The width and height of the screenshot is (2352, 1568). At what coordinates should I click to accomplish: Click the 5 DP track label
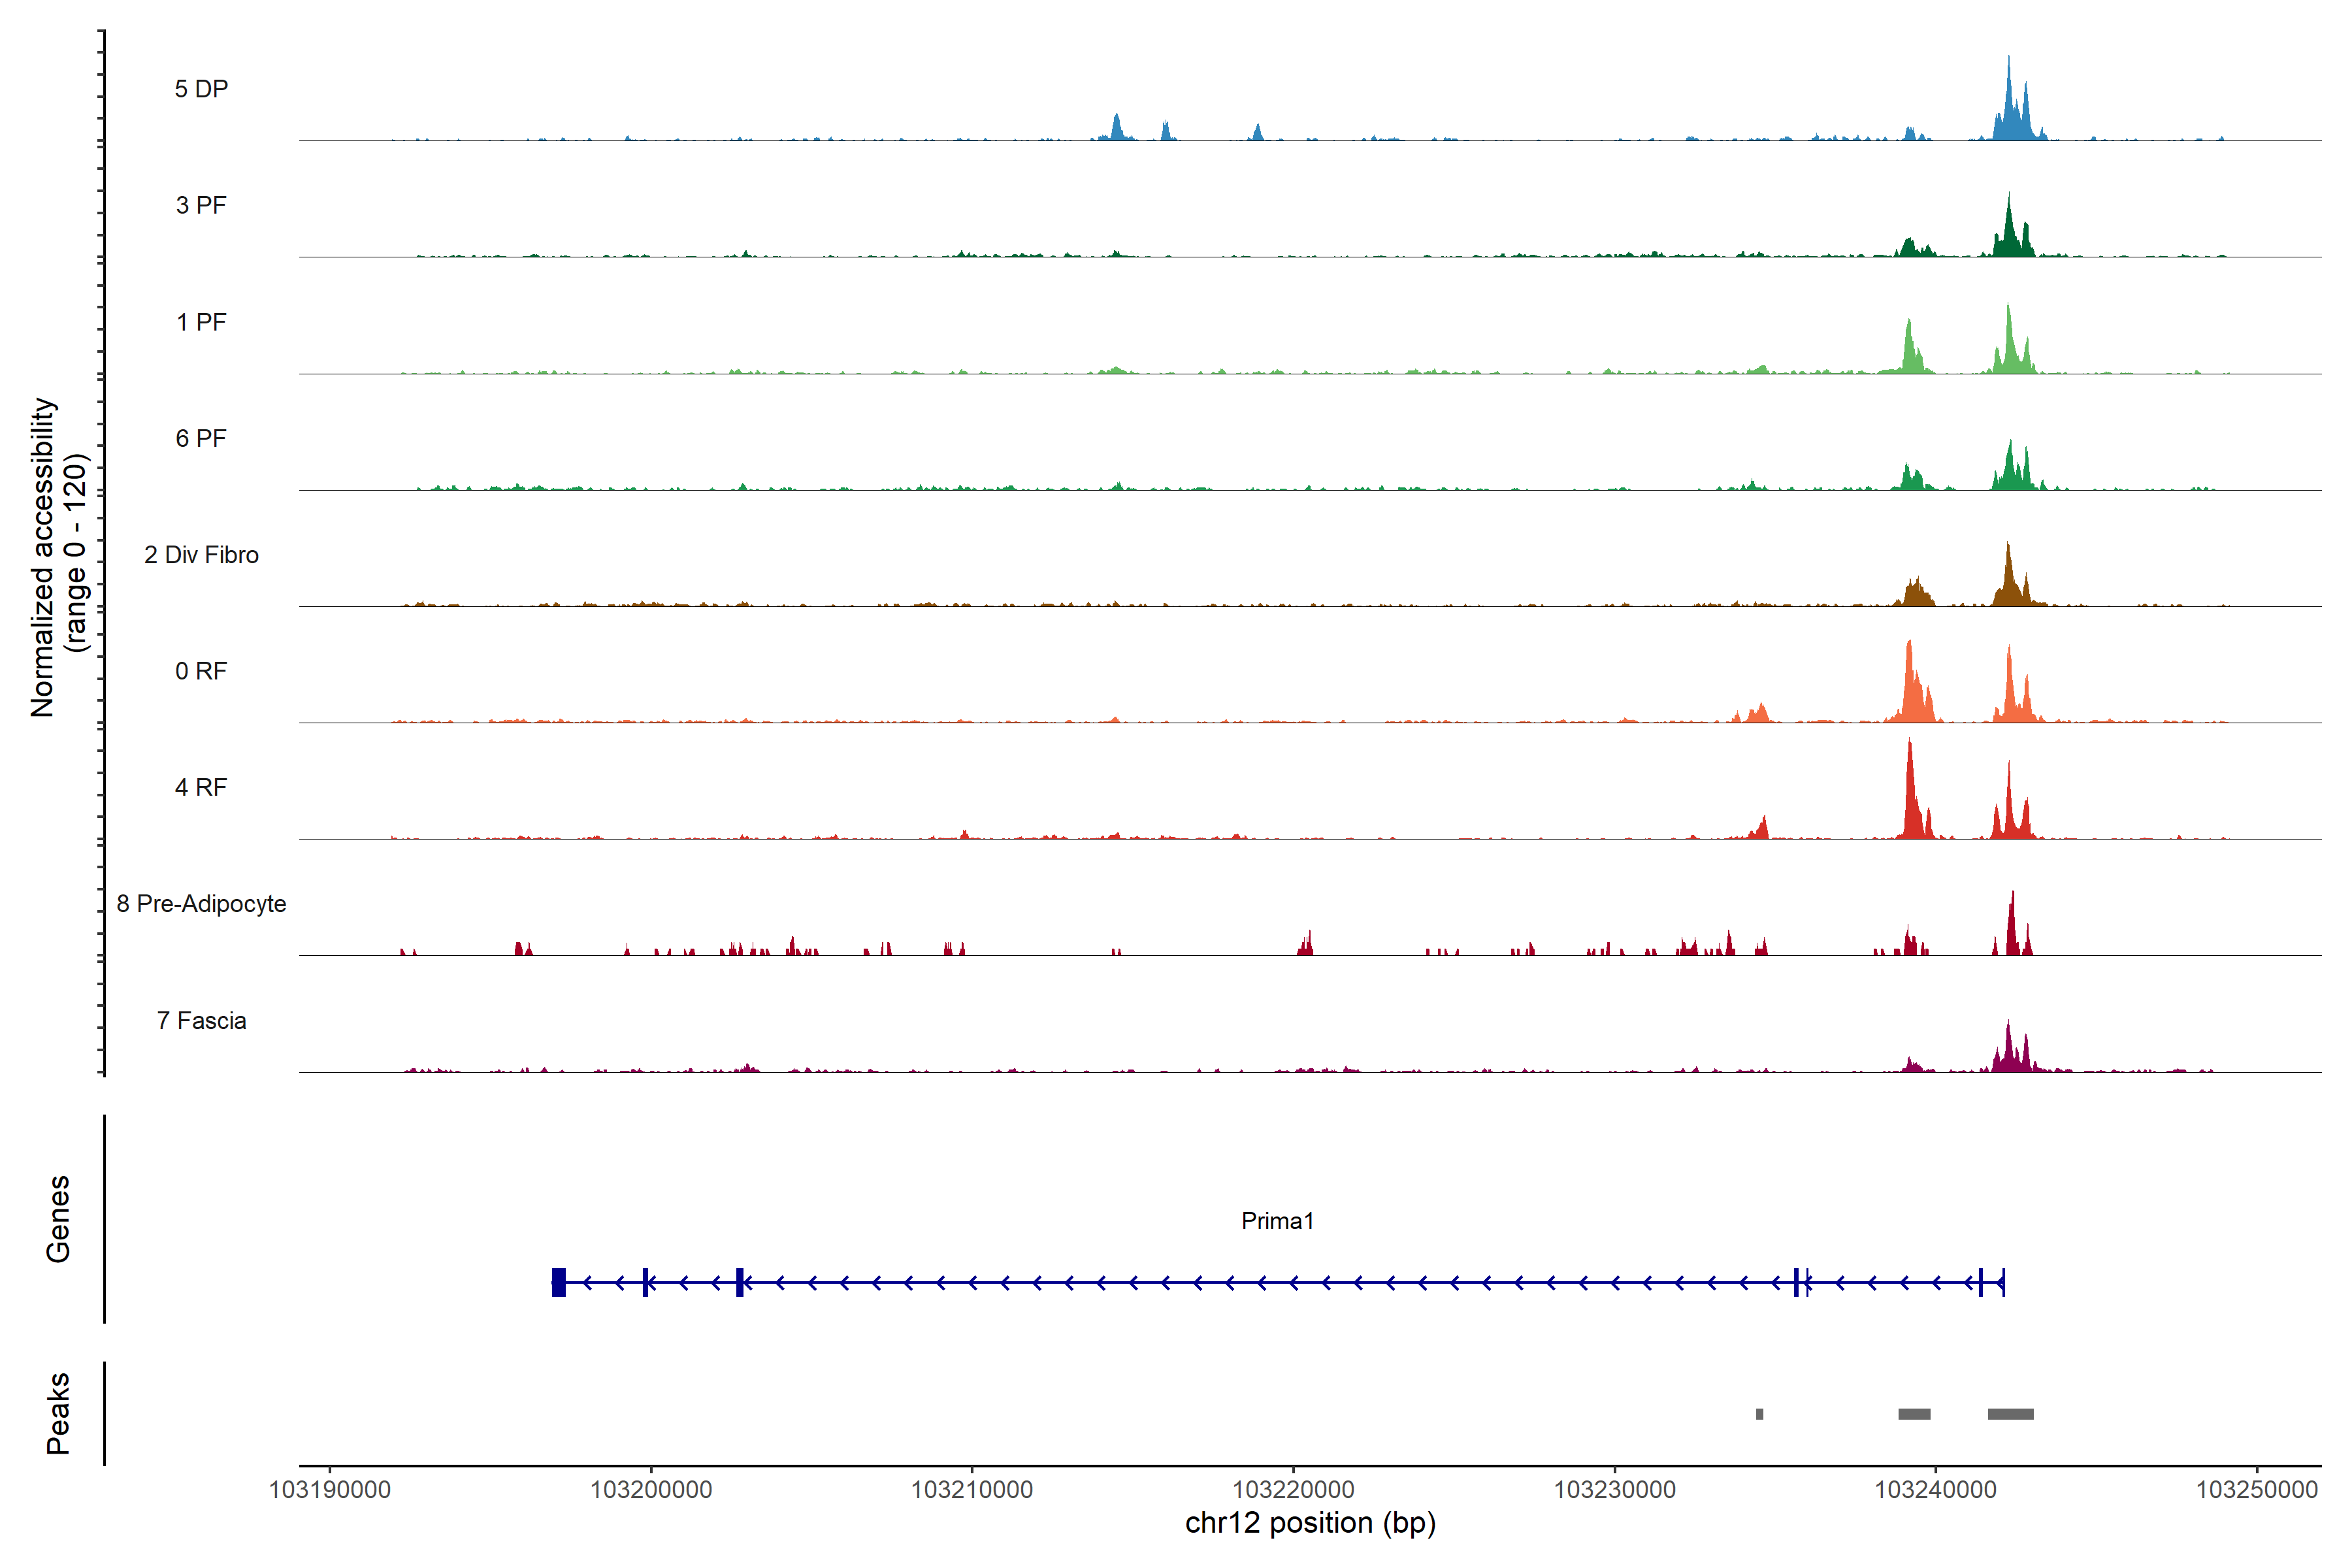pos(201,89)
